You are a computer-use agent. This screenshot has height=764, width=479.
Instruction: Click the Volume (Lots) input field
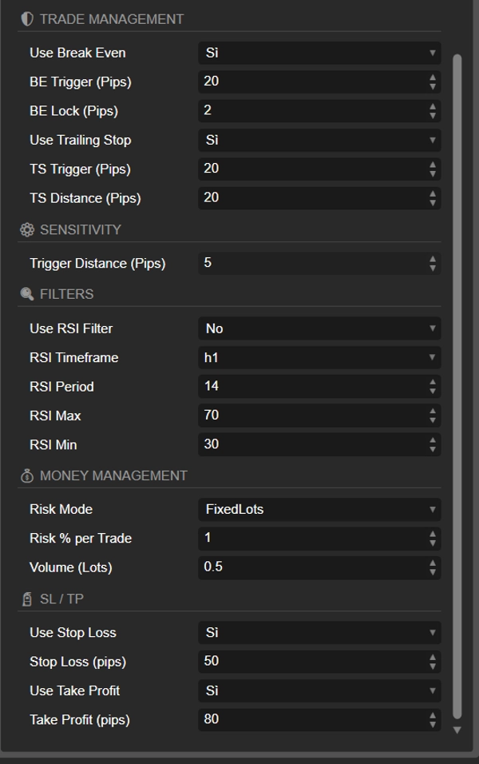pyautogui.click(x=311, y=567)
